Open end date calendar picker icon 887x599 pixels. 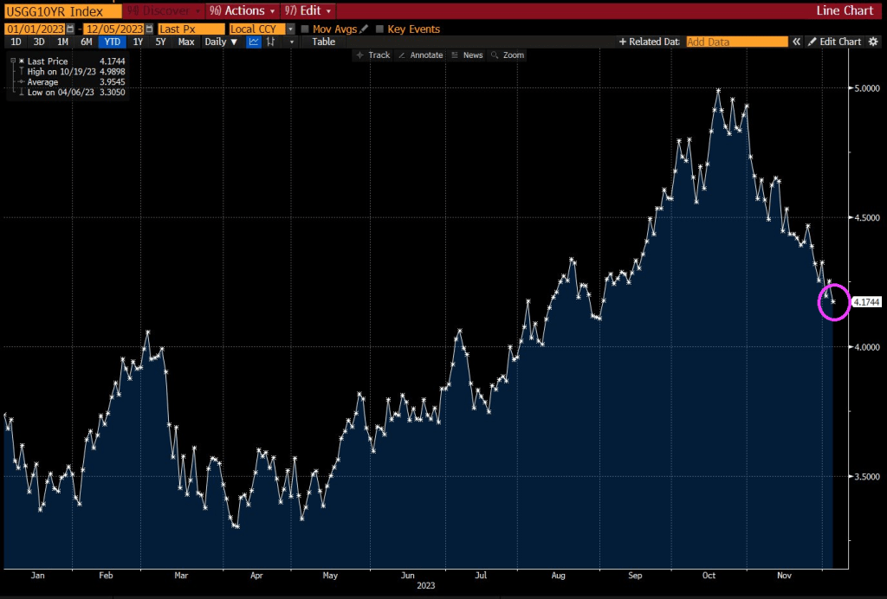pos(148,29)
